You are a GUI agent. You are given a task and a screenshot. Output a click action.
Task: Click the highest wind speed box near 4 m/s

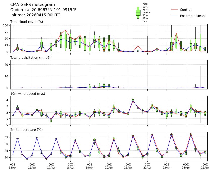pos(133,100)
